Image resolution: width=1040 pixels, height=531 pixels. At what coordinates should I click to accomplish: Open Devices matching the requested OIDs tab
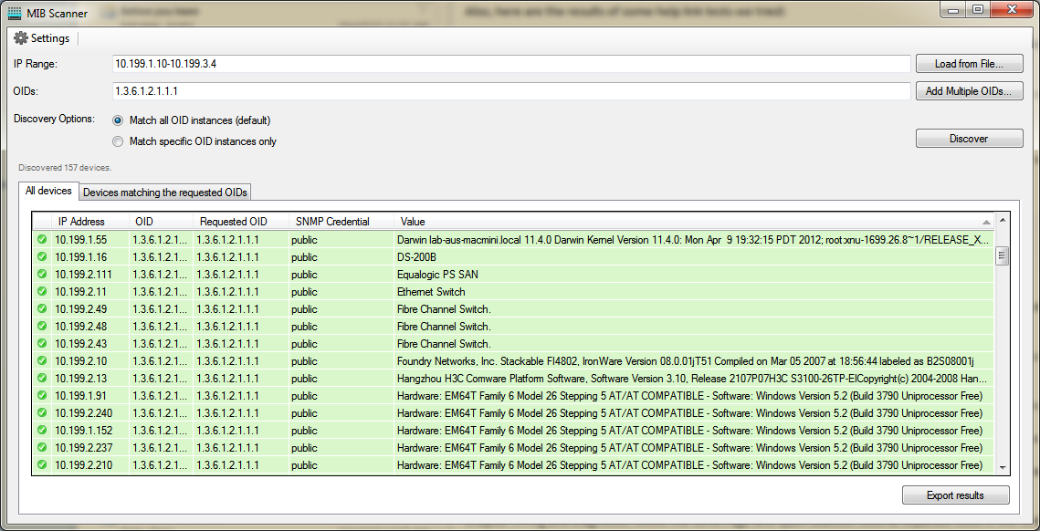point(165,193)
